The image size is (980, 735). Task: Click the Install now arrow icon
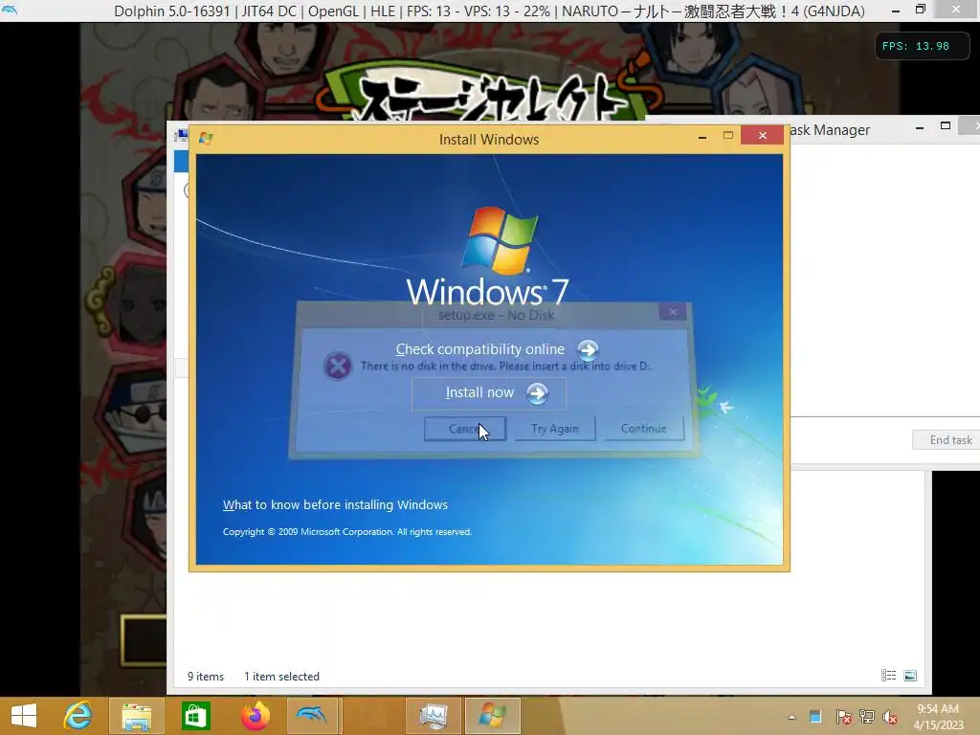coord(537,393)
